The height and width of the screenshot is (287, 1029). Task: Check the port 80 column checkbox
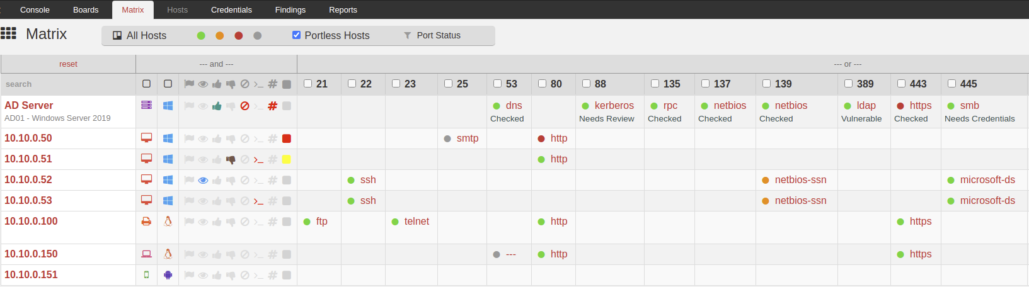(x=542, y=83)
